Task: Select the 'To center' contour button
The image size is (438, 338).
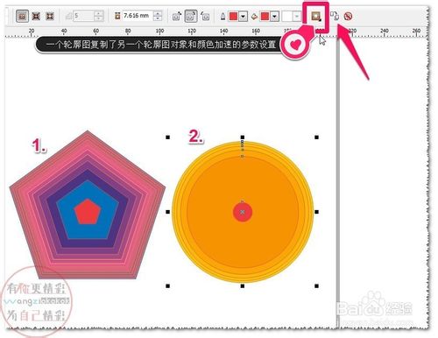Action: click(22, 16)
